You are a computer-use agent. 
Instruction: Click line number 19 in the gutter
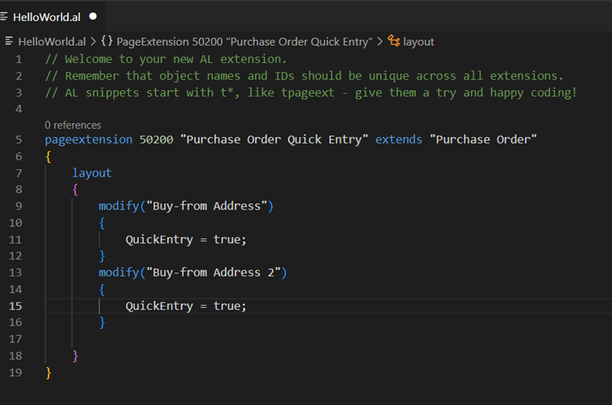click(x=15, y=373)
